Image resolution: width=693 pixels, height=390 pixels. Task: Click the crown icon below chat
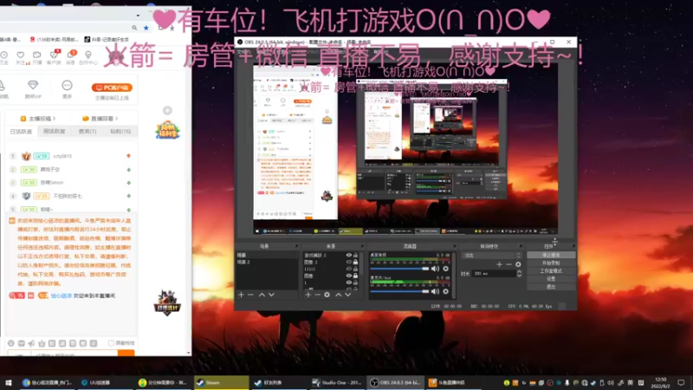42,343
